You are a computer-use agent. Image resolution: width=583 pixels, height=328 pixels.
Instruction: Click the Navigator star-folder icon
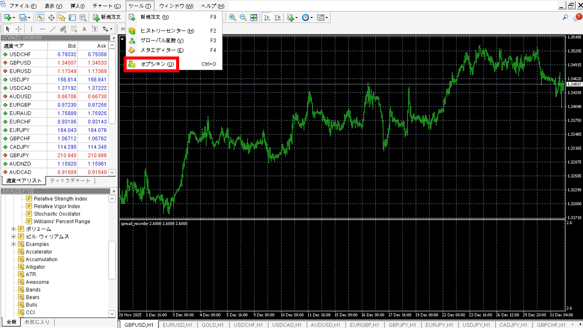click(62, 17)
